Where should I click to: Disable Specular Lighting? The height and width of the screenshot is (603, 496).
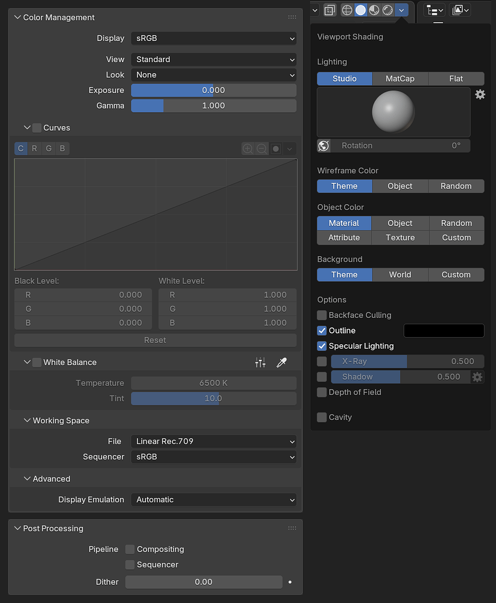coord(322,346)
